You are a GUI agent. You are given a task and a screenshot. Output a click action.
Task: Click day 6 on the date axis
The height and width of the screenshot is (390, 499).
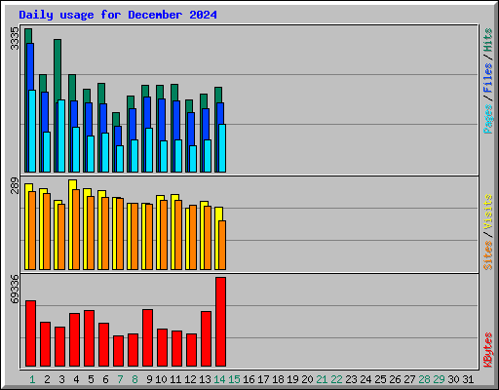pyautogui.click(x=105, y=379)
